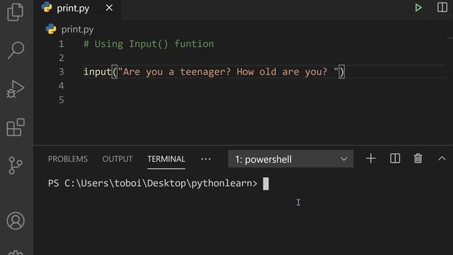
Task: Place cursor on the comment 'Using Input() funtion'
Action: coord(154,44)
